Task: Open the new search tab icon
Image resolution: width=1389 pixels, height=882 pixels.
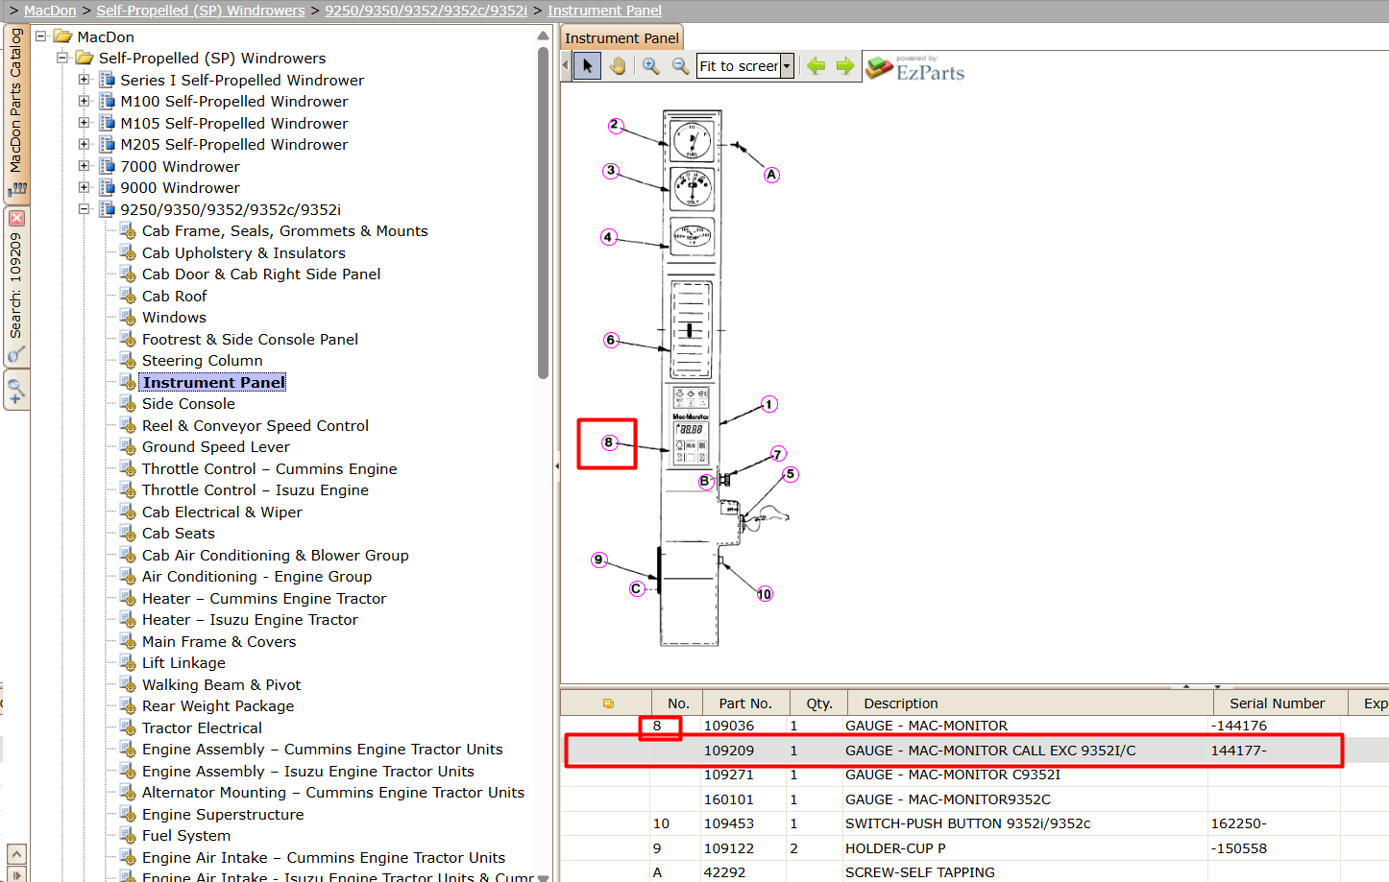Action: [x=16, y=391]
